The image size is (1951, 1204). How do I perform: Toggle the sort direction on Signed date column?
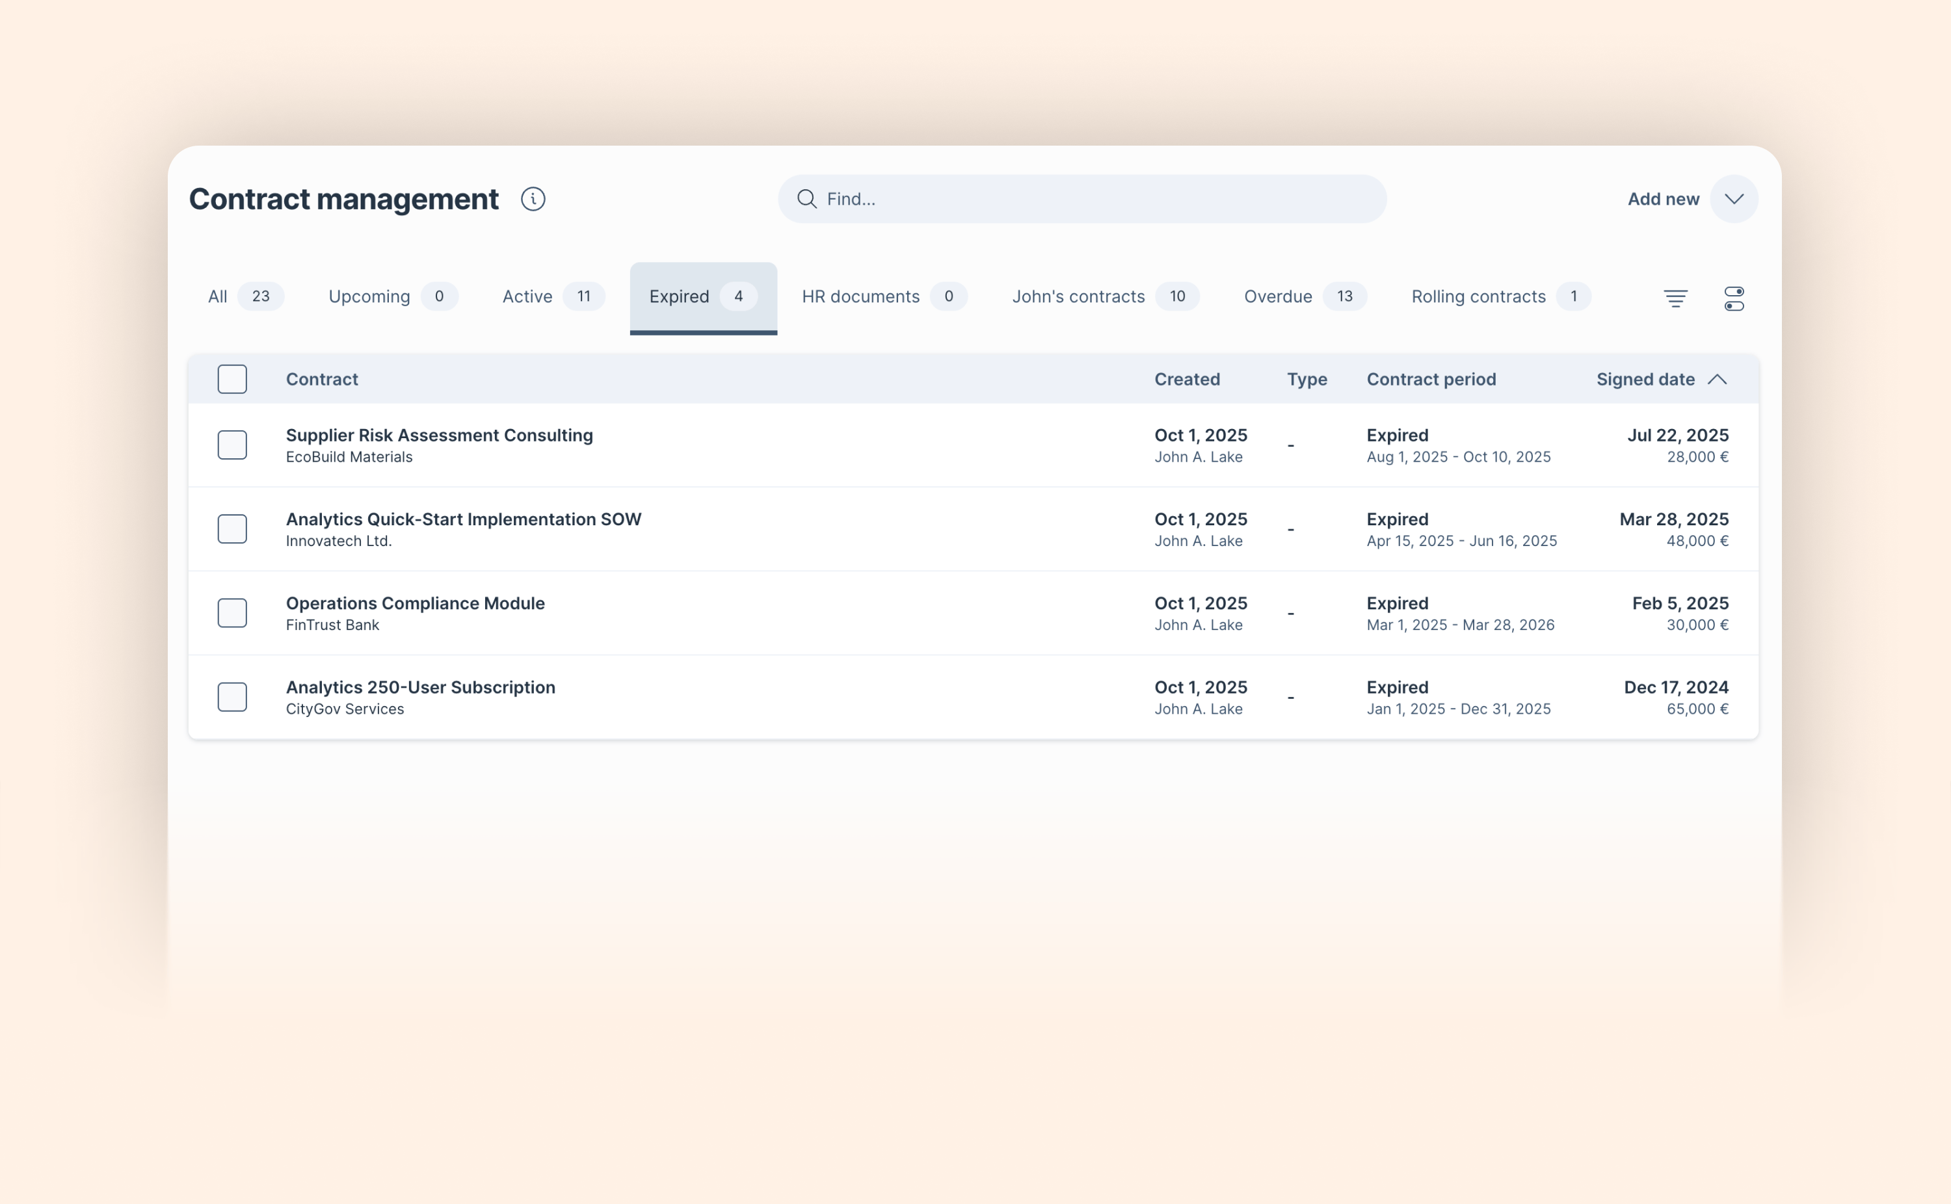click(1717, 379)
